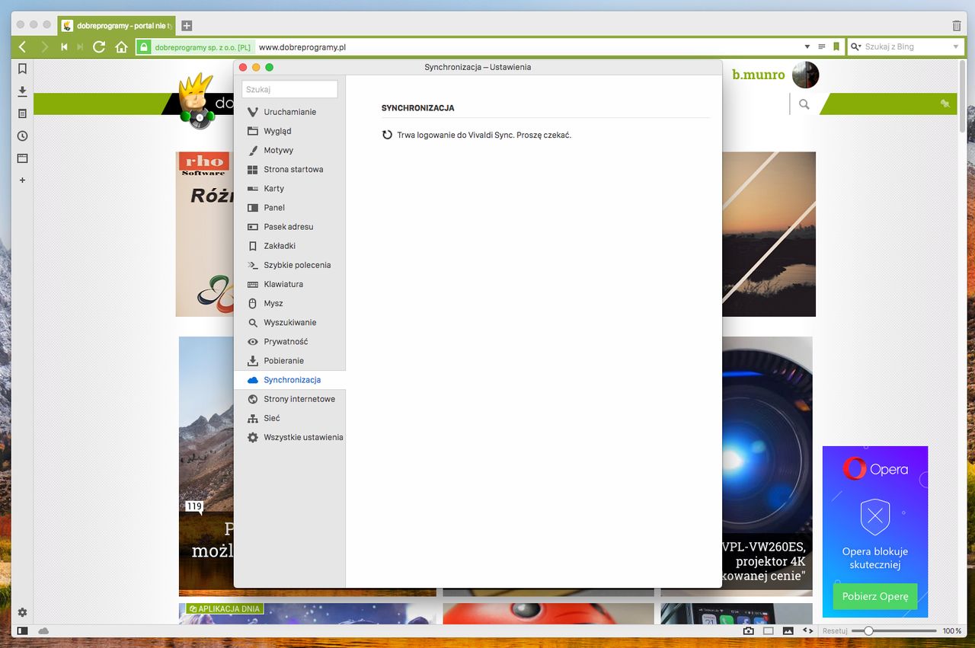Select the dobreprogramy browser tab
Image resolution: width=975 pixels, height=648 pixels.
pyautogui.click(x=117, y=25)
